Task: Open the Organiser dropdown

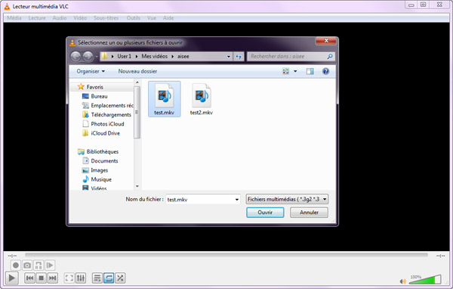Action: (91, 71)
